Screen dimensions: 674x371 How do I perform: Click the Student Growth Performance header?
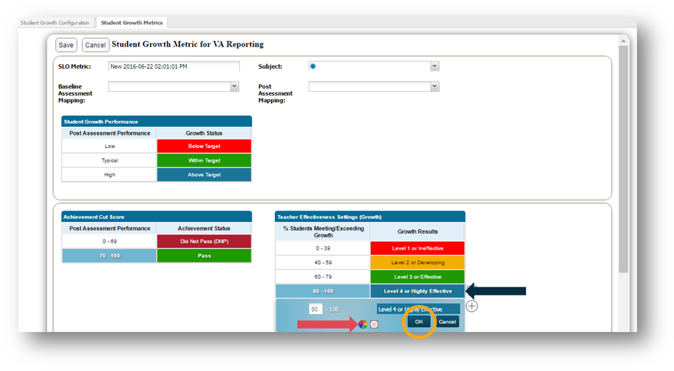157,121
